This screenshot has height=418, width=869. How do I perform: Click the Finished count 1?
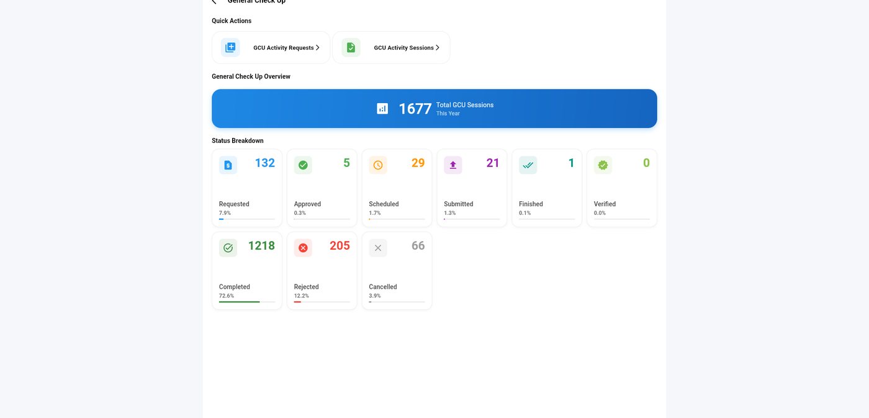[572, 163]
